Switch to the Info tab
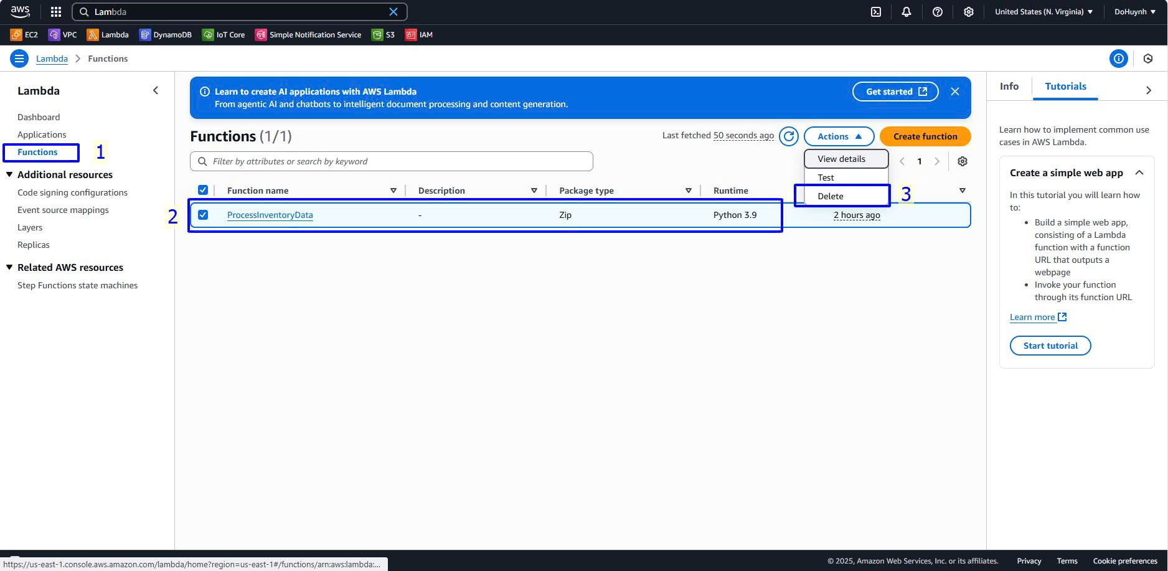The height and width of the screenshot is (571, 1168). click(1009, 87)
